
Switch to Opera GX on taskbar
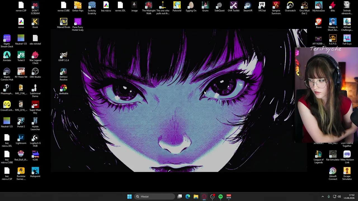pyautogui.click(x=204, y=197)
